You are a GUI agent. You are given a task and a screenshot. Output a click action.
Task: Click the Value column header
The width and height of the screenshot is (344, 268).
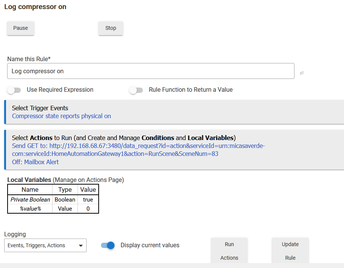(x=88, y=189)
